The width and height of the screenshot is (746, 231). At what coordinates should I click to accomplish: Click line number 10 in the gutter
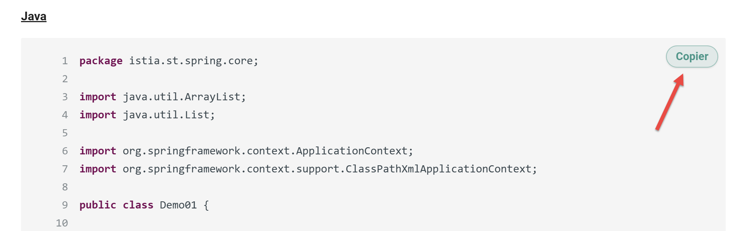[x=62, y=223]
